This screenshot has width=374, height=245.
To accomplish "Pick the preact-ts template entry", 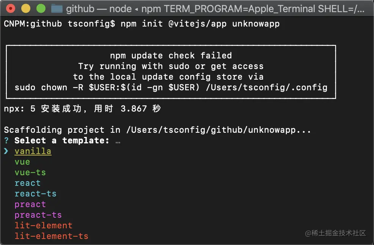I will click(x=38, y=215).
